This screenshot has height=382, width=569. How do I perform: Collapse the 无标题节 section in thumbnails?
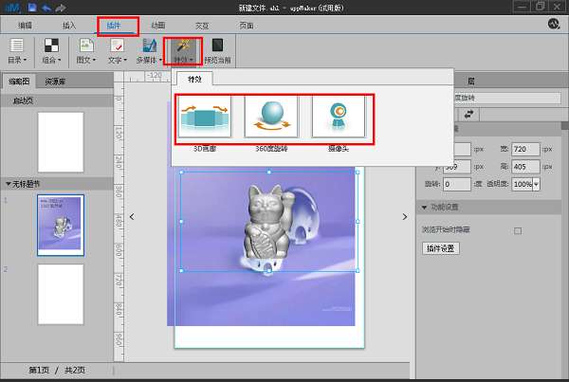(x=9, y=184)
